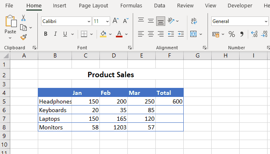The height and width of the screenshot is (154, 270).
Task: Expand underline style options arrow
Action: tap(72, 34)
